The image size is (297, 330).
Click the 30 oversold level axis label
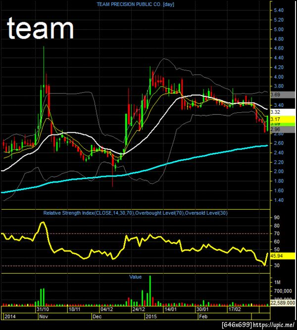pos(277,265)
